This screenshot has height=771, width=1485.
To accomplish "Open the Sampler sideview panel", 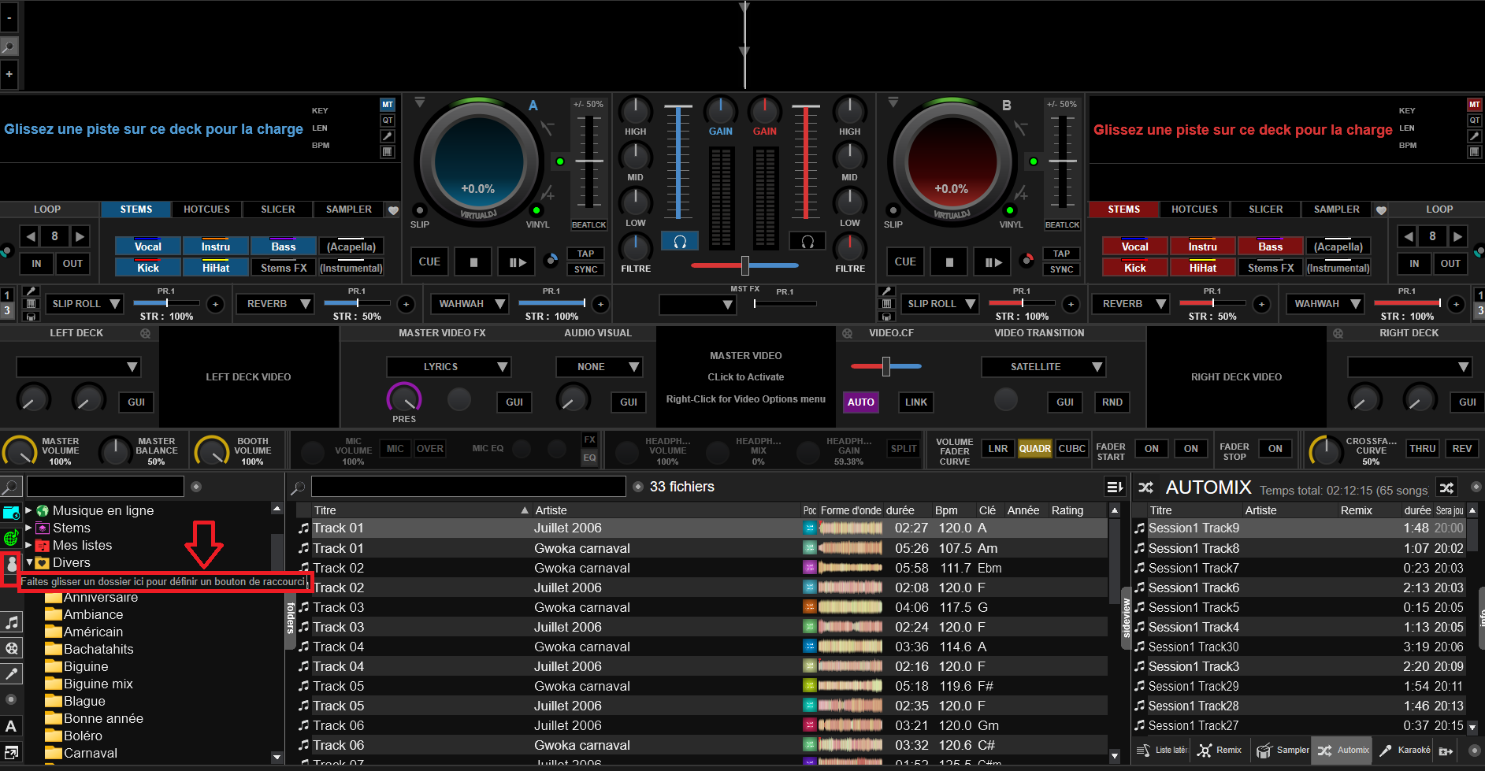I will [1283, 751].
